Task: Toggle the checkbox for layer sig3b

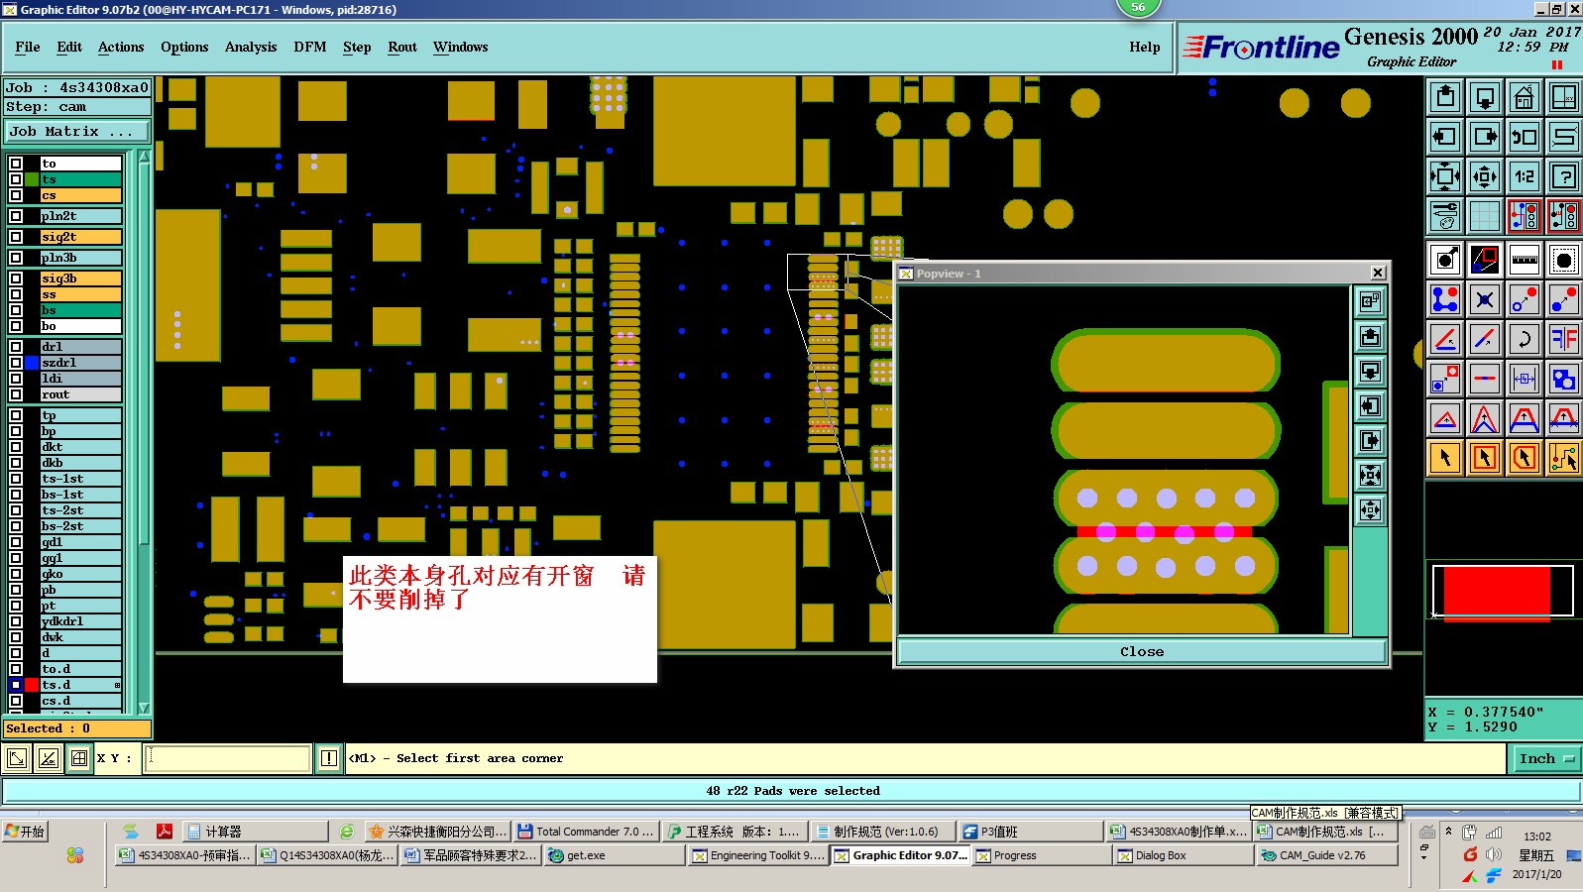Action: [16, 279]
